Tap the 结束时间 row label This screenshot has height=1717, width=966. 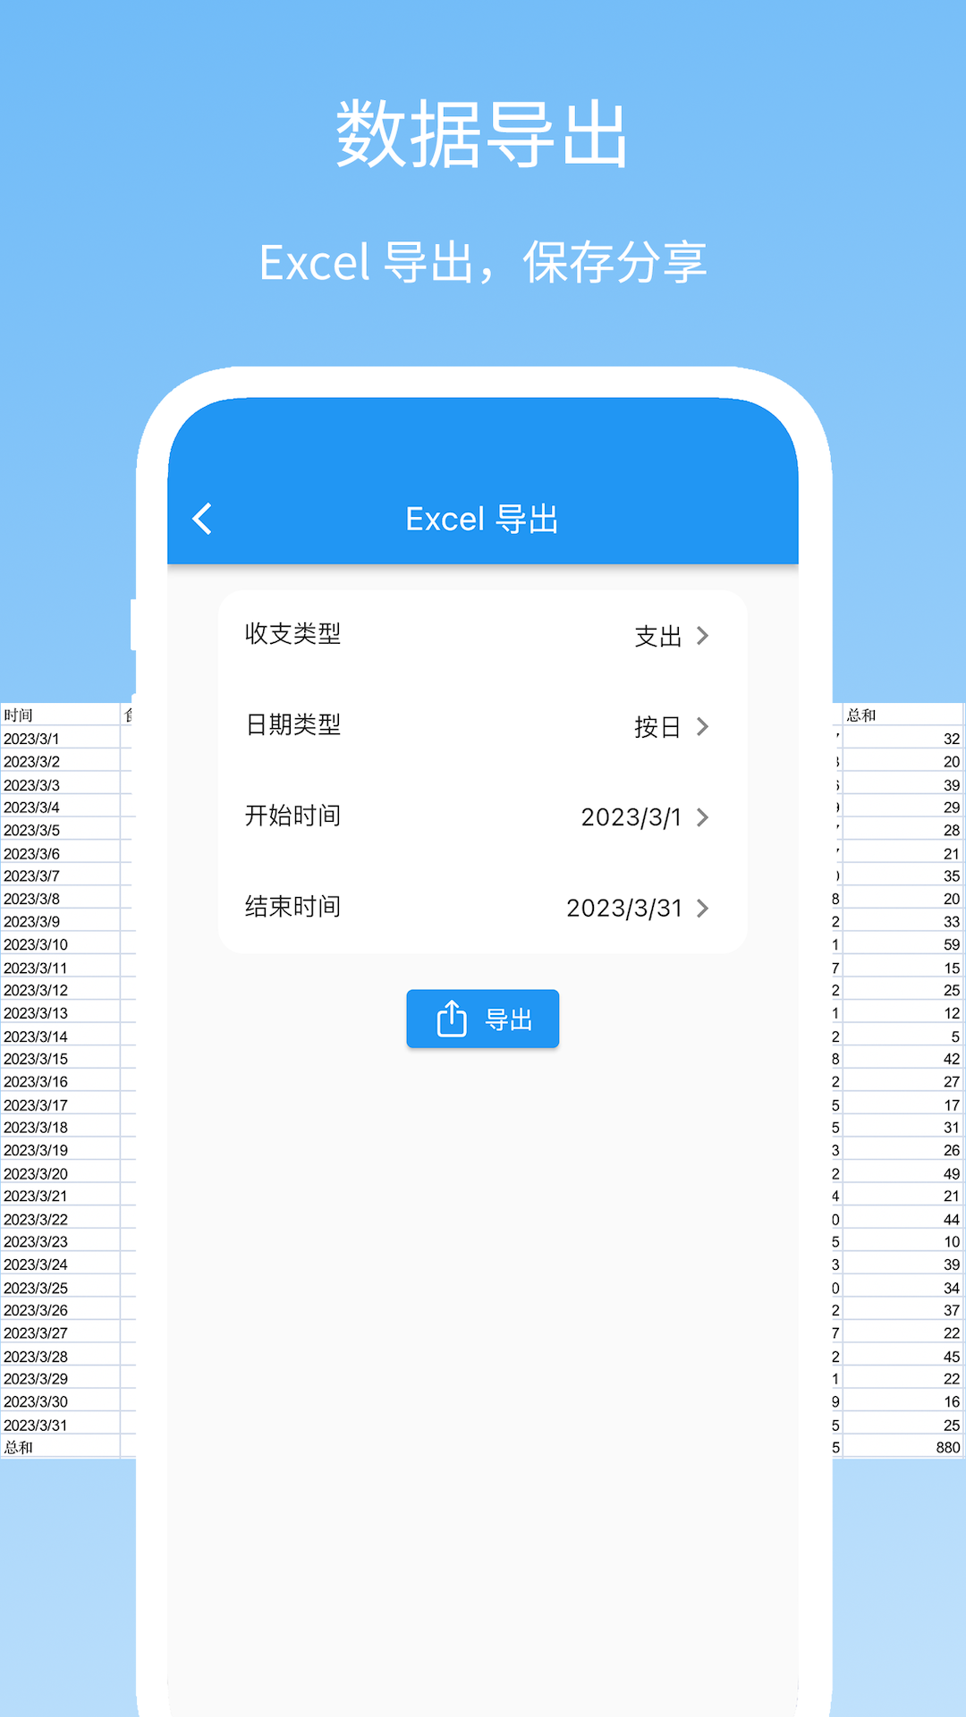click(292, 907)
